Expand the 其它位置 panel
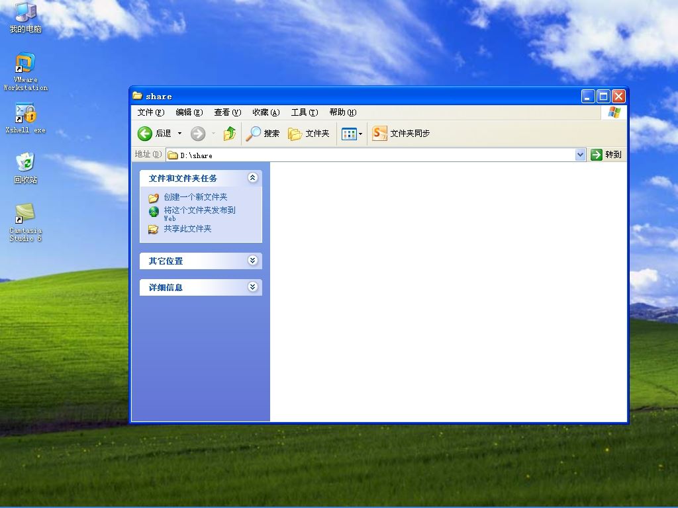Screen dimensions: 678x508 pos(252,260)
